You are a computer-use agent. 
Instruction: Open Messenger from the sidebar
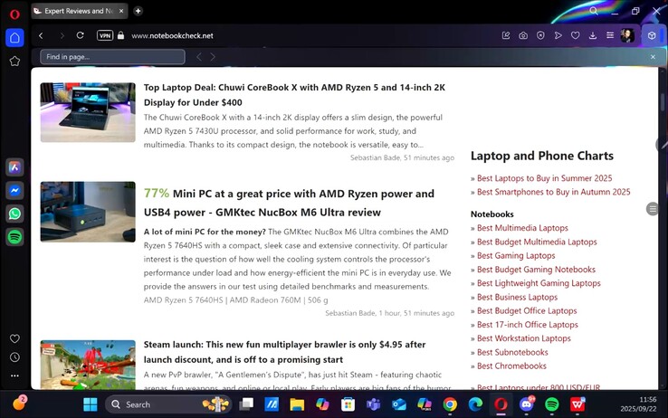pyautogui.click(x=14, y=191)
